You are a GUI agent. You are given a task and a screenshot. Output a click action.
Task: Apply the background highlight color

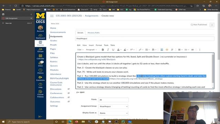tap(125, 50)
